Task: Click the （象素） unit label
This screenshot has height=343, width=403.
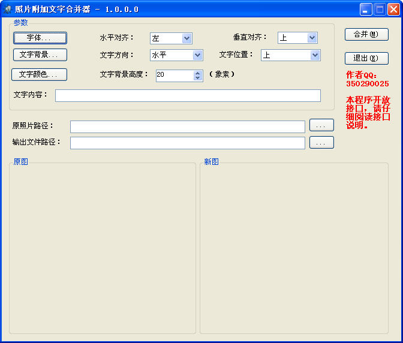Action: [222, 74]
